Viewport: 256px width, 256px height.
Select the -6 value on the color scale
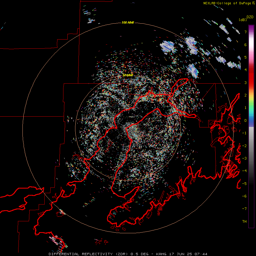pos(244,196)
